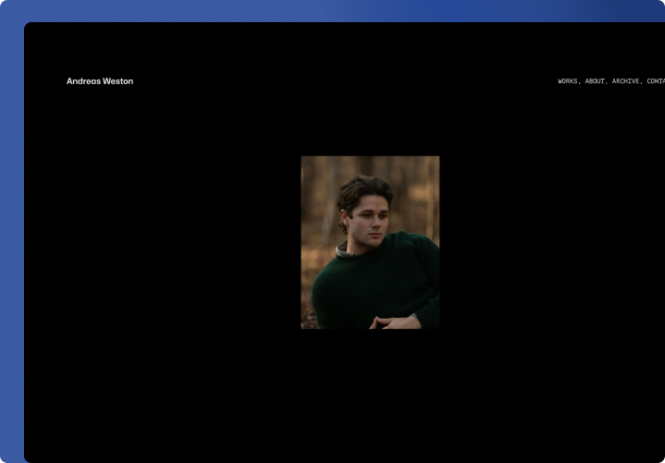Select the partially visible Contact link
This screenshot has height=463, width=665.
(x=655, y=81)
